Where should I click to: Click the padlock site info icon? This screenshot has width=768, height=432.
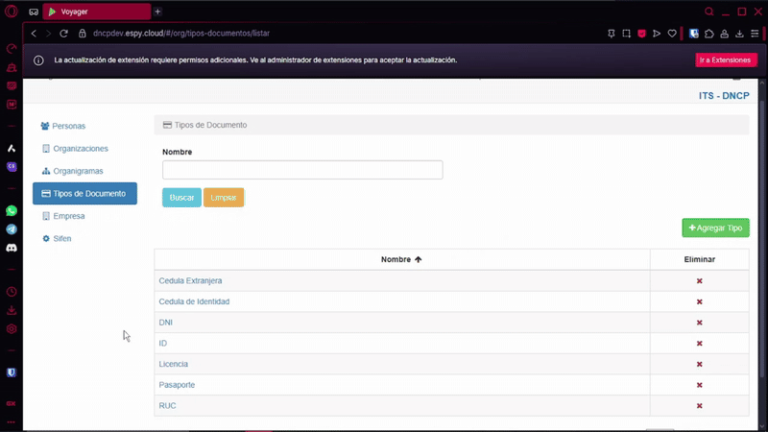pos(83,34)
